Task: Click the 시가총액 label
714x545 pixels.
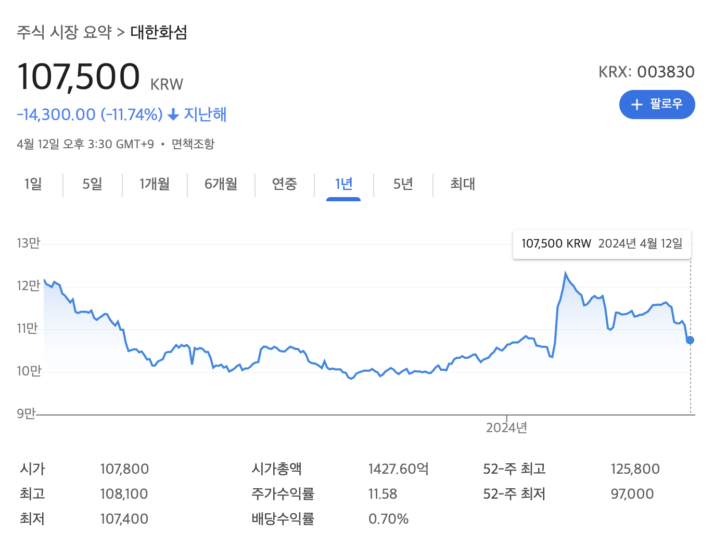Action: [x=276, y=469]
